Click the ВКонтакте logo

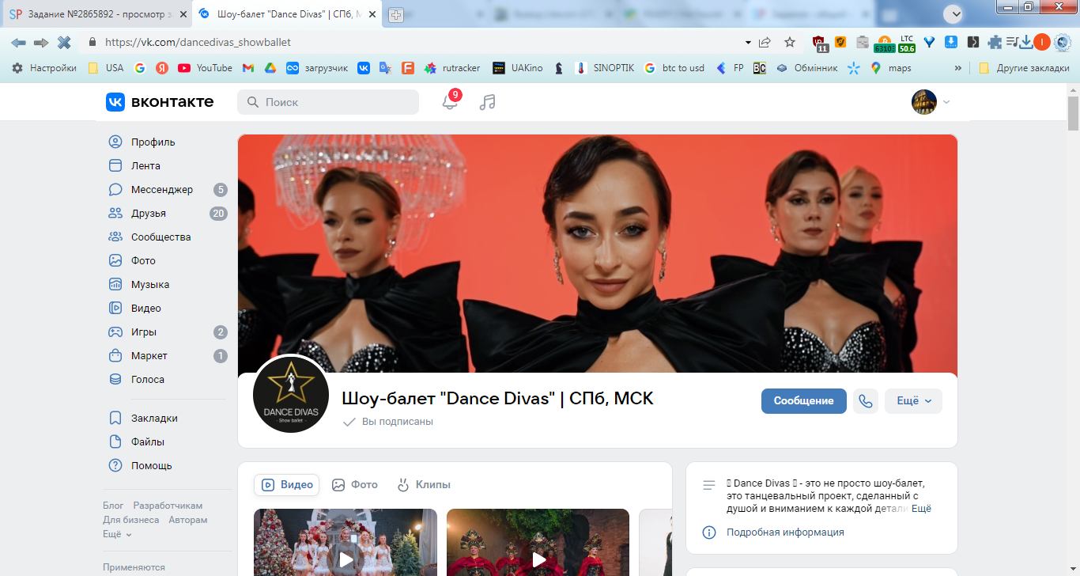[160, 102]
